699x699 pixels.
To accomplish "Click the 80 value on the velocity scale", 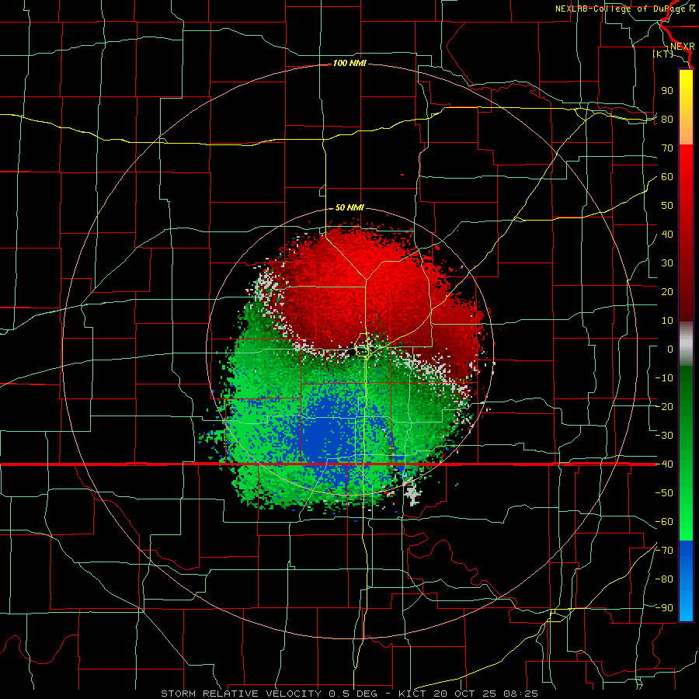I will click(667, 120).
